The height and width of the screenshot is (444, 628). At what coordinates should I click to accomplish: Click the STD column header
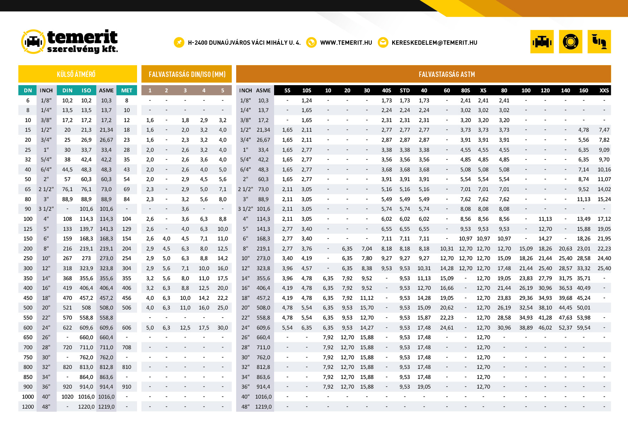point(405,91)
